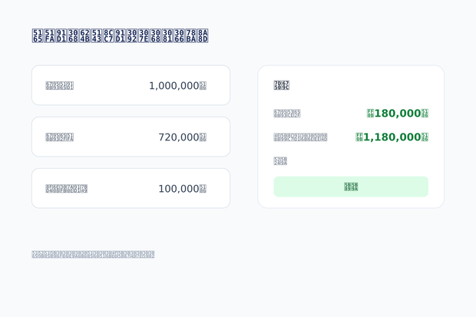Click the label beside the 1,000,000 amount

60,86
